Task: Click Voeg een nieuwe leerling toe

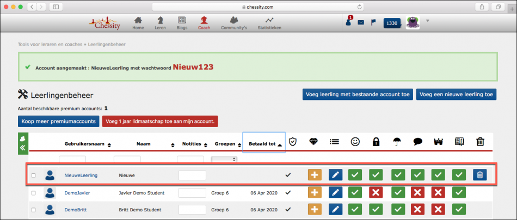Action: pos(456,94)
